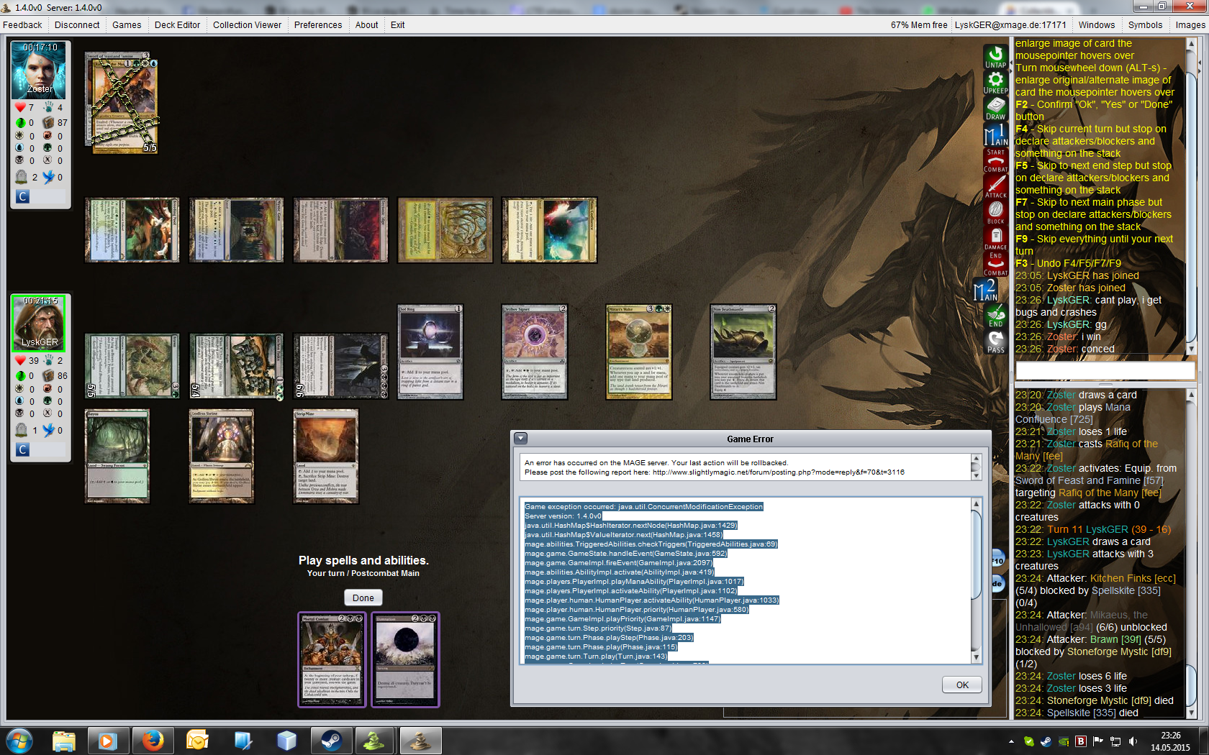Click in the chat message input field
Viewport: 1209px width, 755px height.
tap(1105, 370)
